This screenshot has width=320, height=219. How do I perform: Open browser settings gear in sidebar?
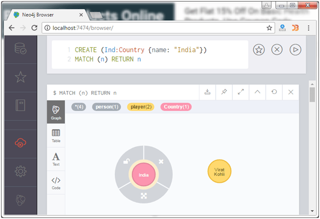(x=20, y=171)
